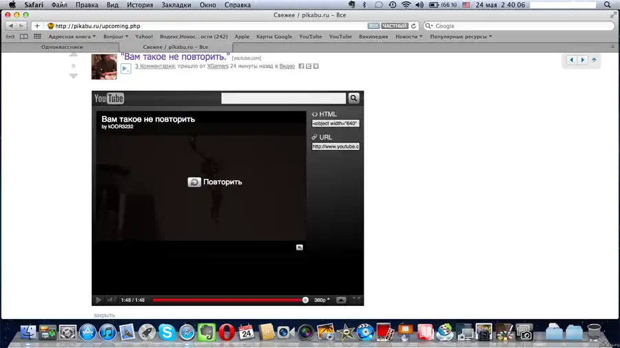Open the 3 Комментария link
Image resolution: width=620 pixels, height=348 pixels.
coord(155,66)
